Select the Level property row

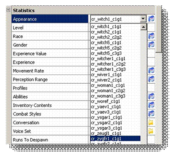tap(50, 27)
